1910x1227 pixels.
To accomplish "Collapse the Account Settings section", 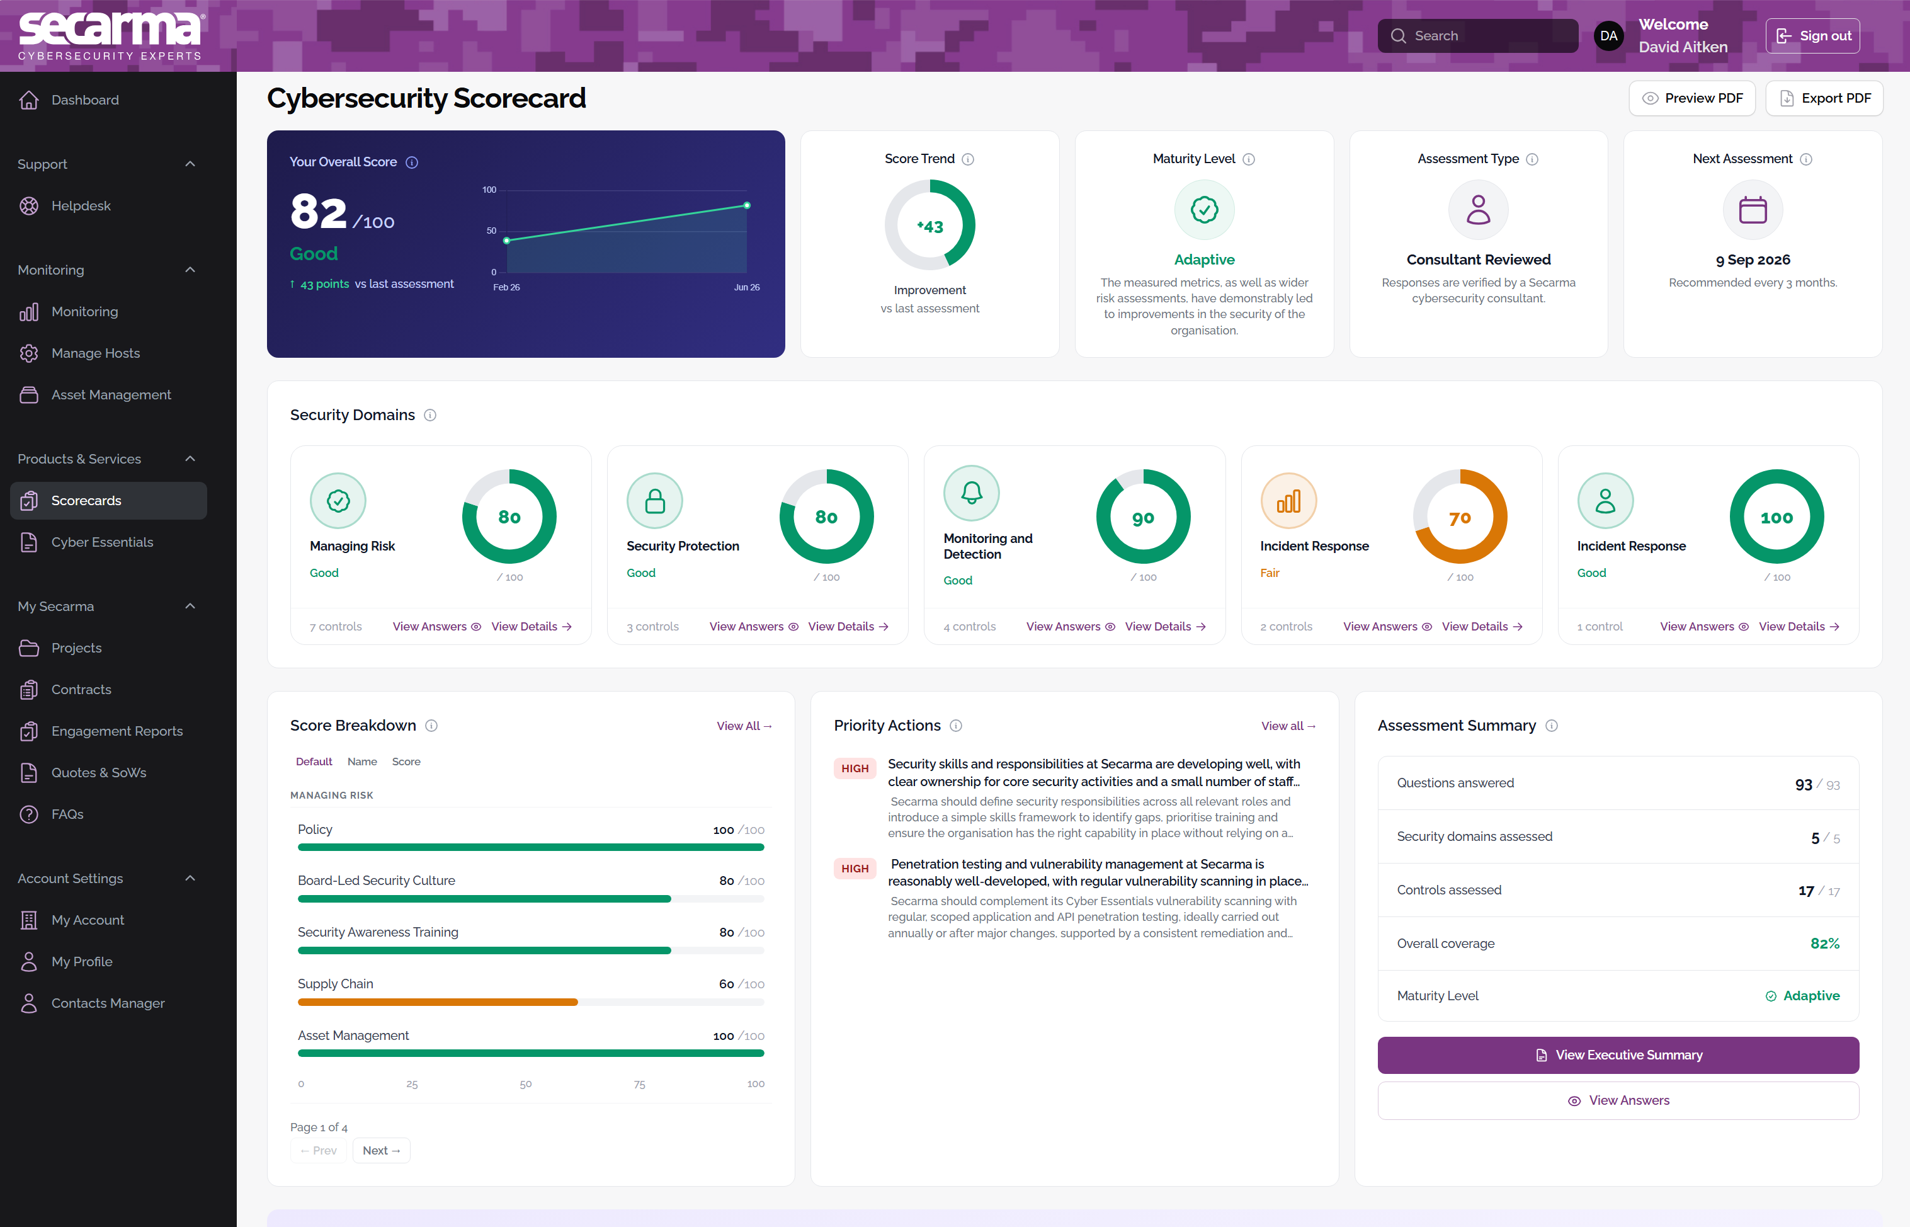I will pyautogui.click(x=190, y=878).
